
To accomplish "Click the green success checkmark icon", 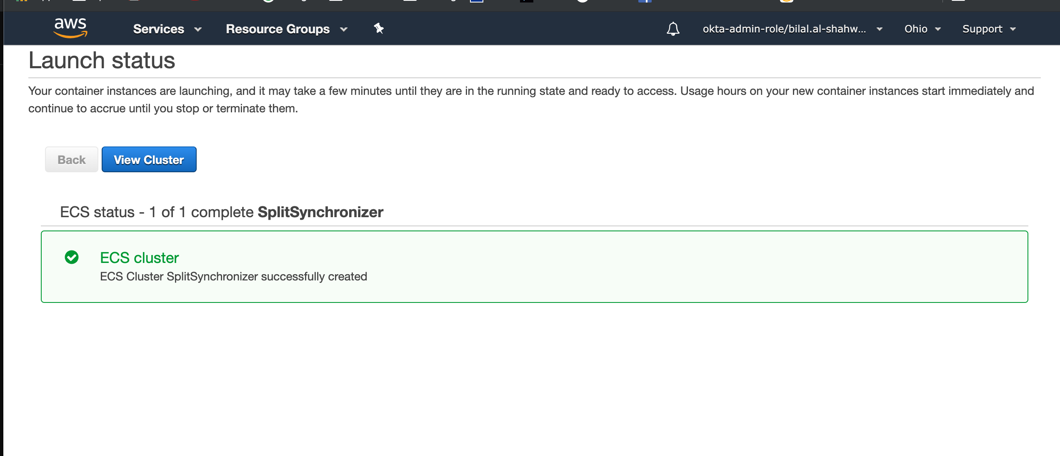I will coord(72,257).
